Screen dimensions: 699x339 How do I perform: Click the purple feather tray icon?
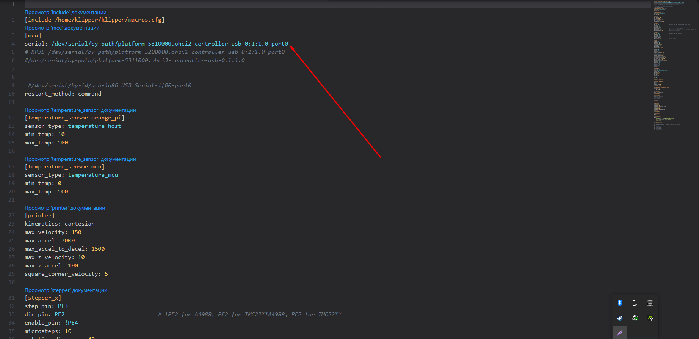point(620,333)
